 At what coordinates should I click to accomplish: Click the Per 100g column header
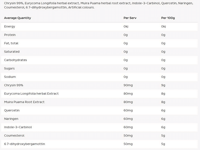click(168, 18)
